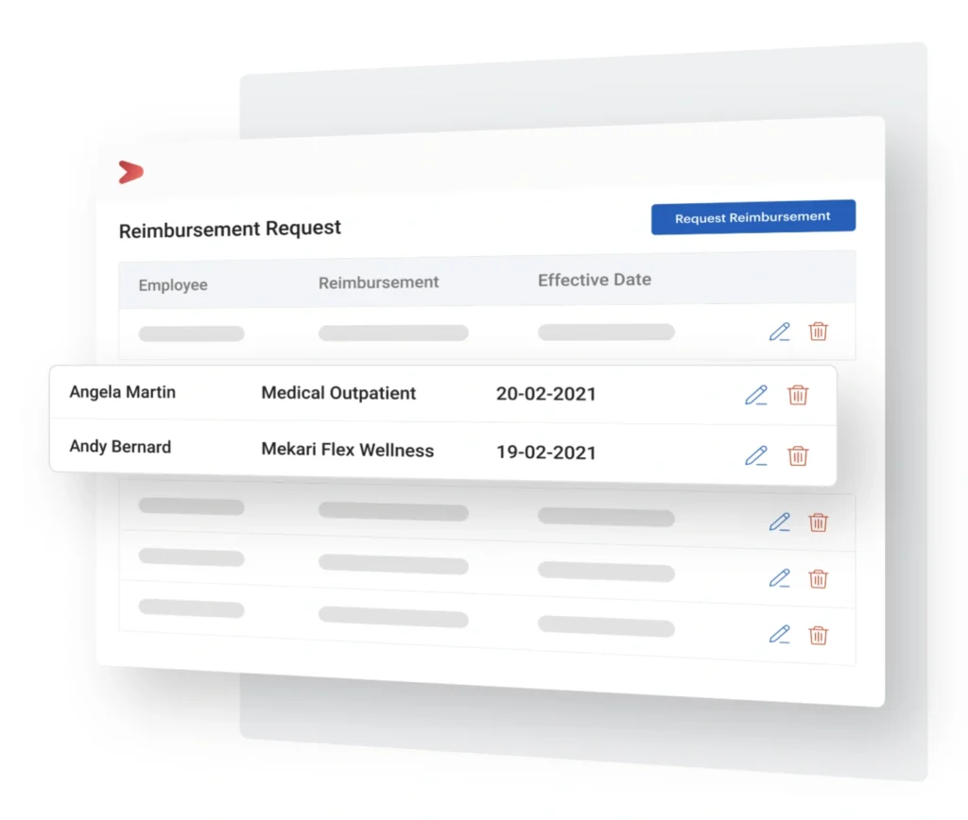Click the Mekari Flex Wellness reimbursement label
968x820 pixels.
pos(347,451)
